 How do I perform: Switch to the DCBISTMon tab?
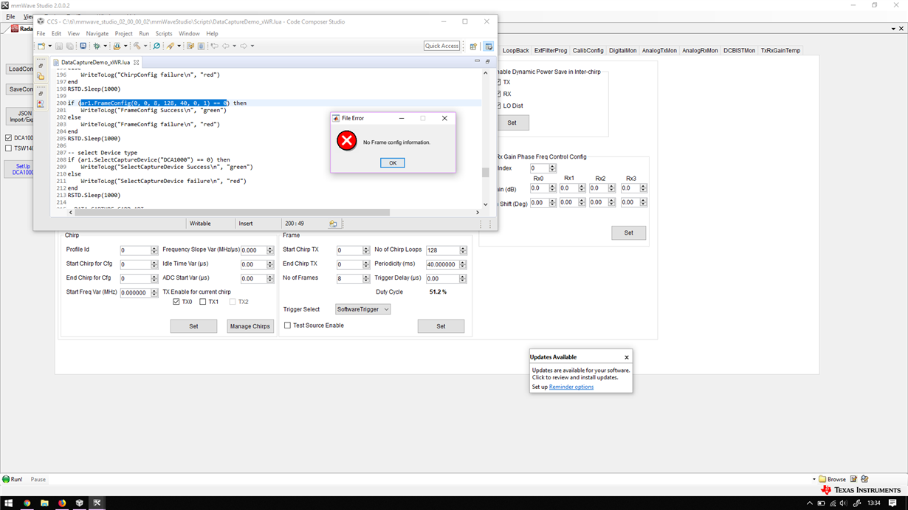(x=739, y=51)
